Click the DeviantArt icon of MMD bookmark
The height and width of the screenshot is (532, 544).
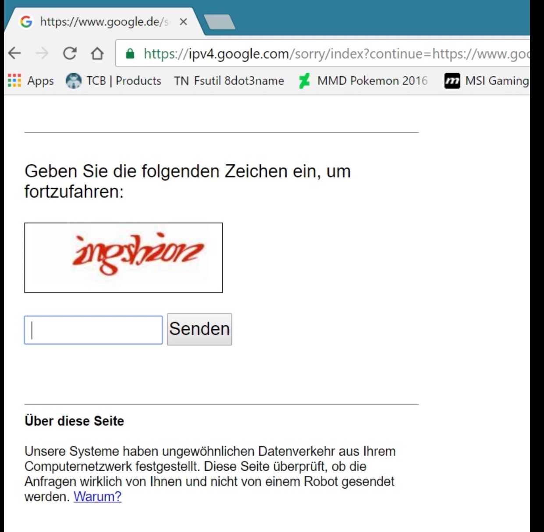[304, 81]
